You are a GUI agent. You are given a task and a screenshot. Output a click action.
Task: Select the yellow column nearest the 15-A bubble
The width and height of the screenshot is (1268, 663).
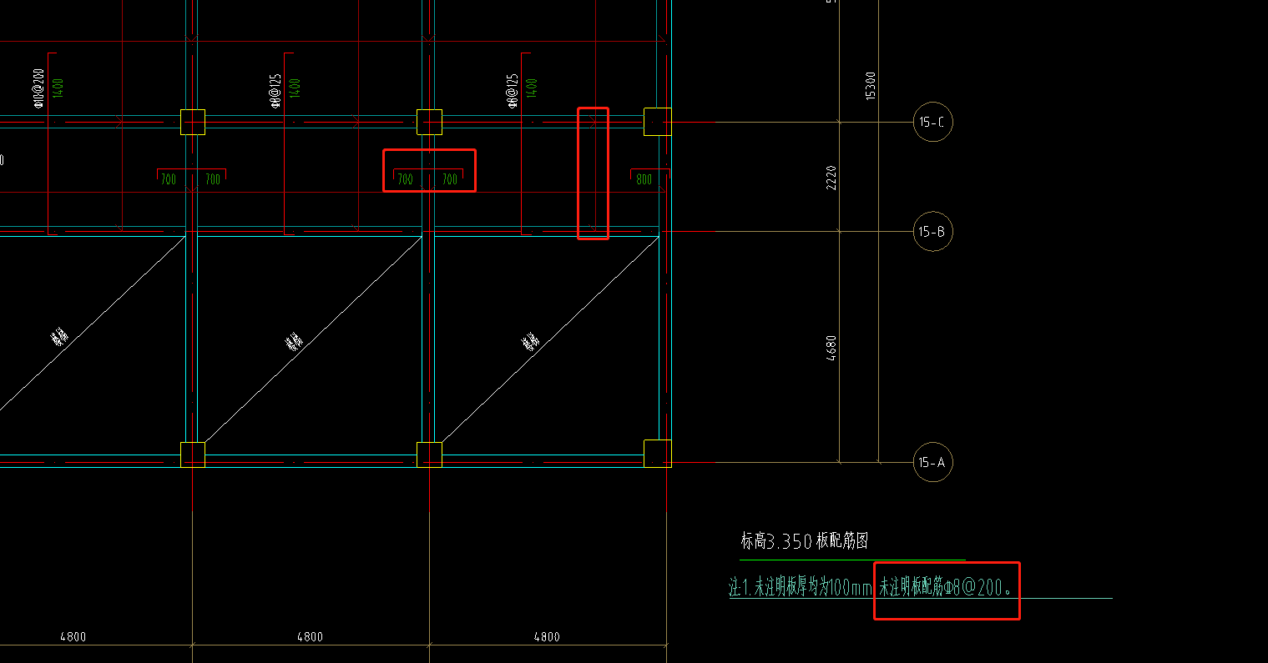(x=657, y=454)
